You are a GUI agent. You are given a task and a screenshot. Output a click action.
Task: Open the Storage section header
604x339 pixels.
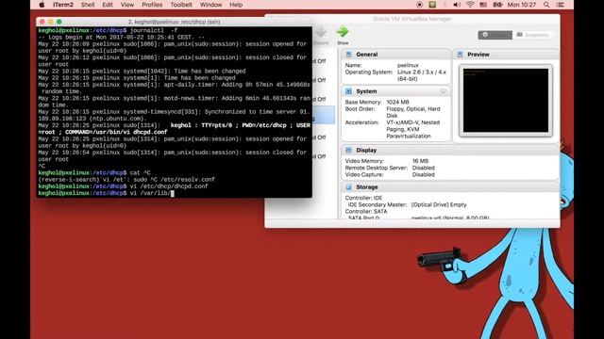click(x=450, y=186)
